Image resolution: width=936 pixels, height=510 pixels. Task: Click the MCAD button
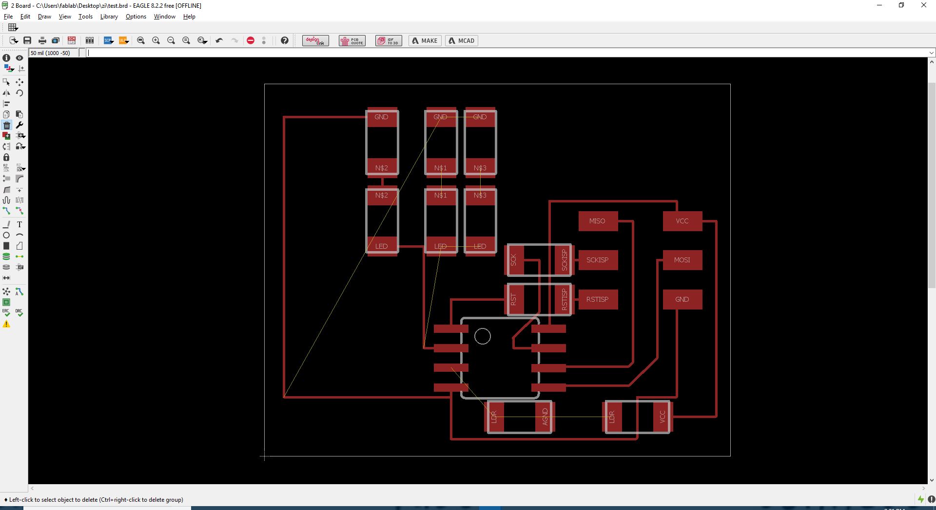click(x=461, y=41)
